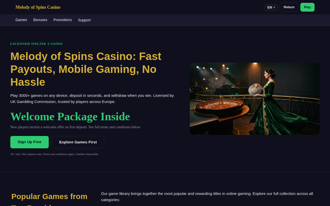This screenshot has width=330, height=206.
Task: Click the Sign Up Free button
Action: coord(29,142)
